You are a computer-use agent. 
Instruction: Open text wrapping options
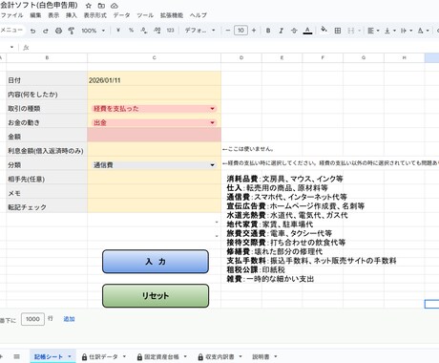(x=407, y=31)
